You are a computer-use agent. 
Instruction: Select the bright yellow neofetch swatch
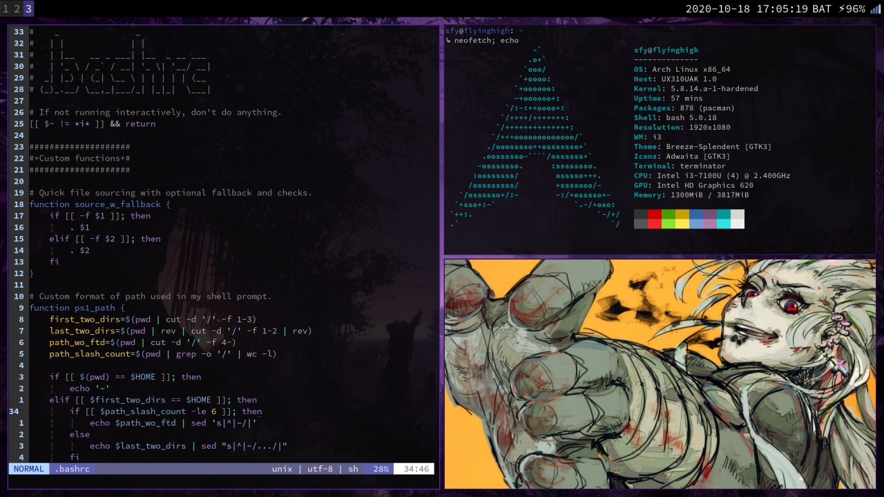coord(682,224)
